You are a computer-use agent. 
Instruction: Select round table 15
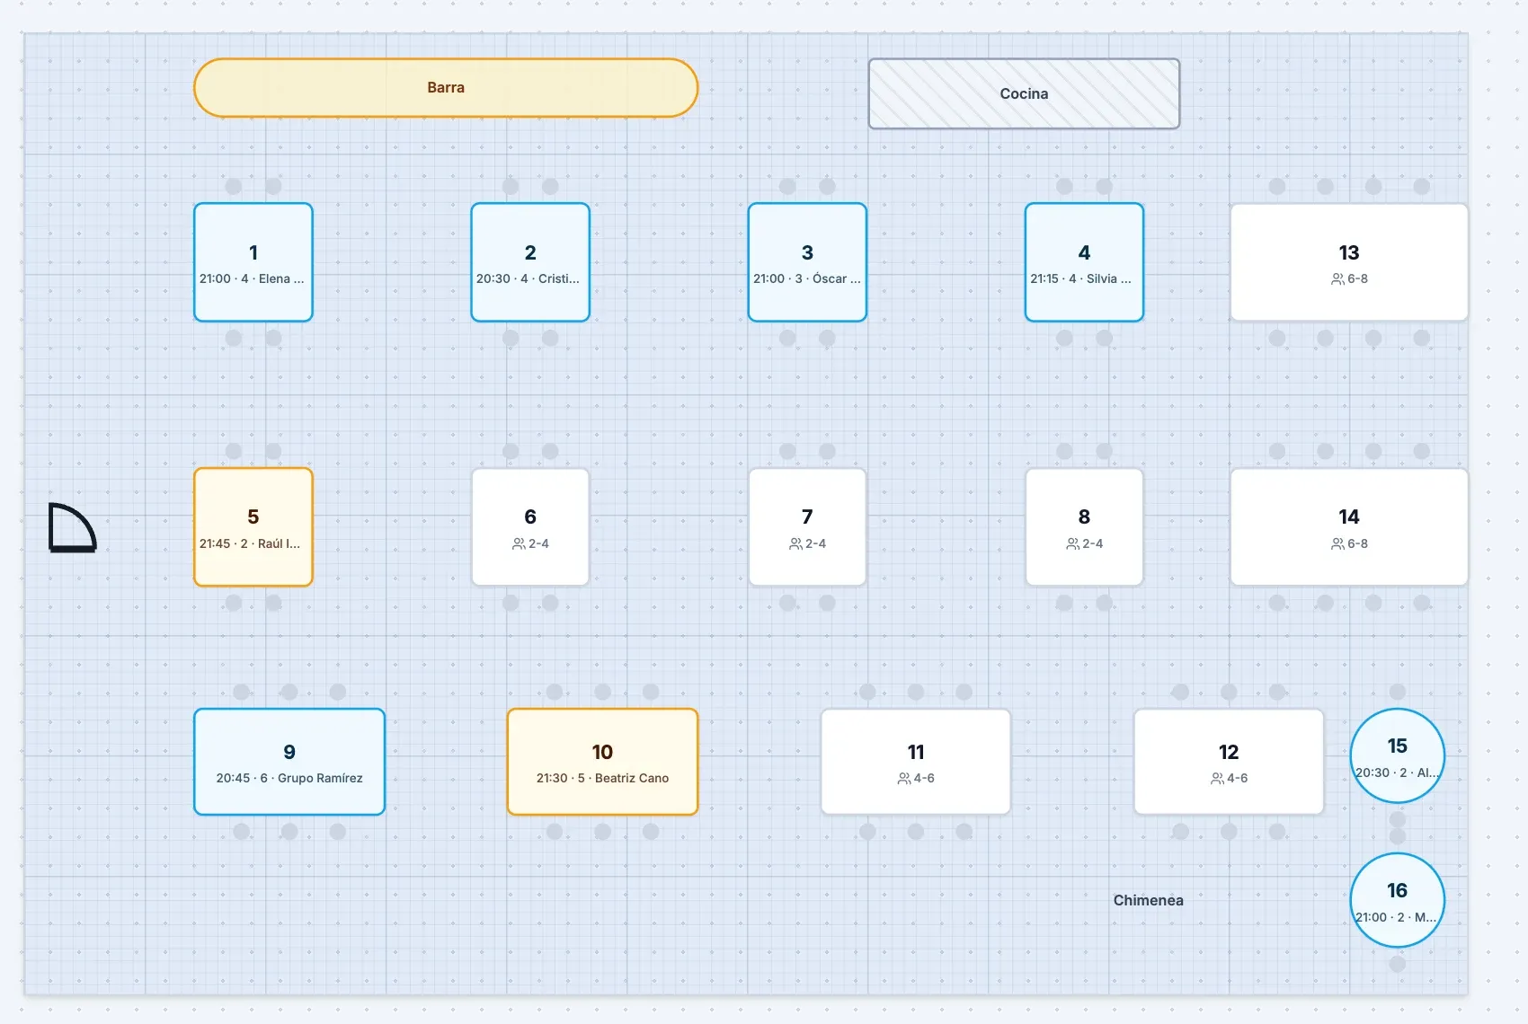click(1397, 755)
